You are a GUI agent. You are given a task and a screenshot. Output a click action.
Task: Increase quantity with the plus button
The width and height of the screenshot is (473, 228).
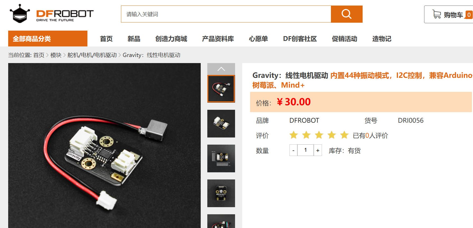318,150
